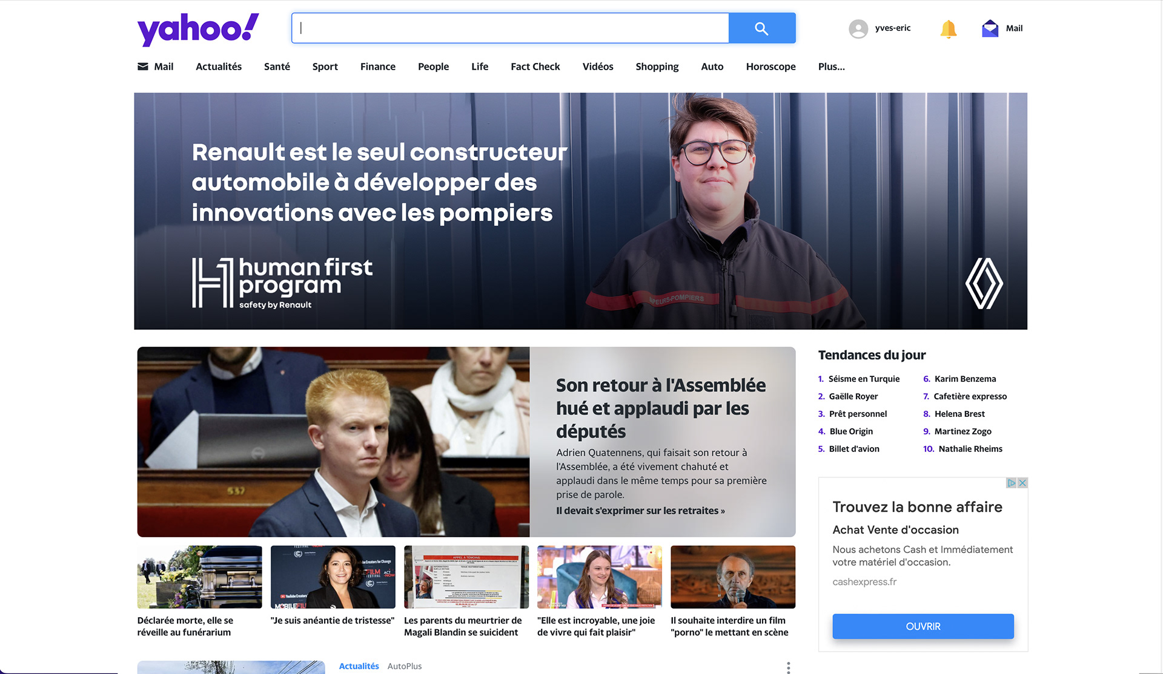This screenshot has width=1163, height=674.
Task: Close the cashexpress ad with the X icon
Action: (1022, 483)
